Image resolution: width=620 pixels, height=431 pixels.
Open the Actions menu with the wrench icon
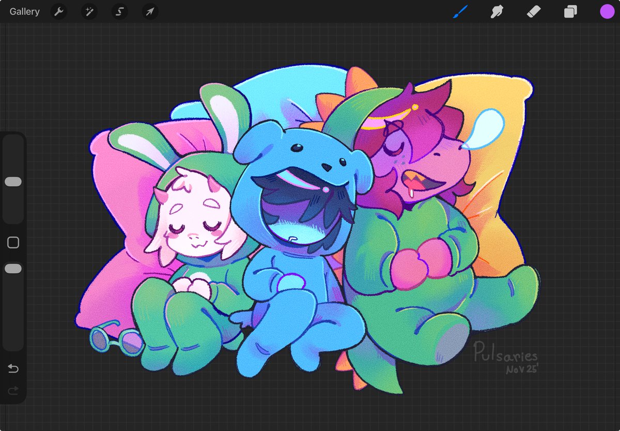point(58,11)
